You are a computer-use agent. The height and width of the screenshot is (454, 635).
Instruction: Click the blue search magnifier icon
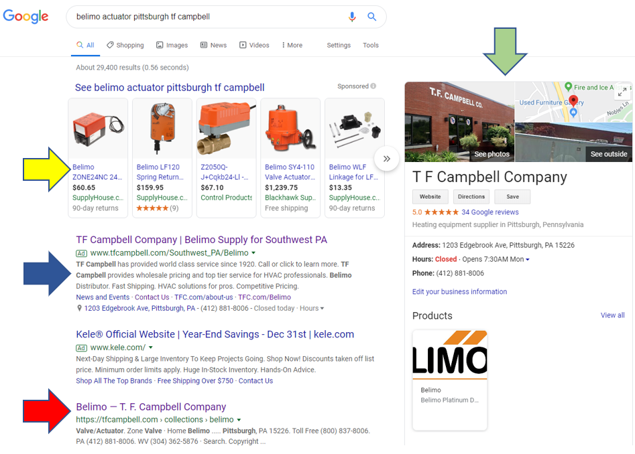[x=371, y=17]
